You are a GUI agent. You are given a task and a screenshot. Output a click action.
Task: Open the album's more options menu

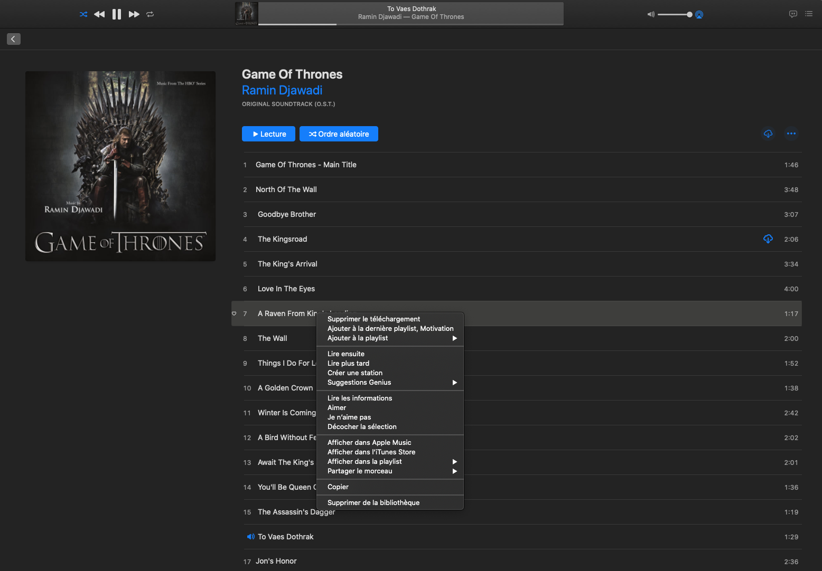[x=791, y=134]
